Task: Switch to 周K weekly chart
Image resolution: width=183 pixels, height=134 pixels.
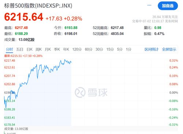Action: click(x=38, y=49)
